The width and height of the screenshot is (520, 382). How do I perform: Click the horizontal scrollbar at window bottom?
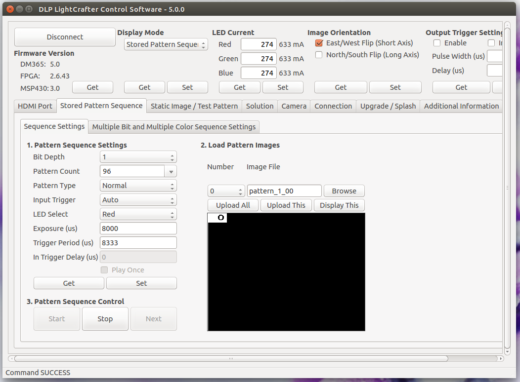pyautogui.click(x=231, y=358)
